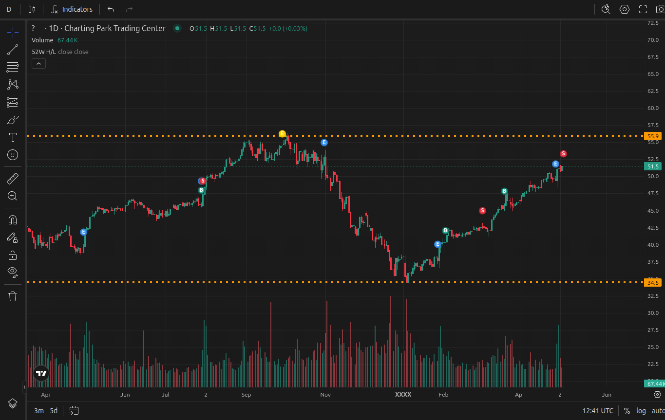Toggle hide all drawings eye icon
Viewport: 665px width, 420px height.
point(13,272)
